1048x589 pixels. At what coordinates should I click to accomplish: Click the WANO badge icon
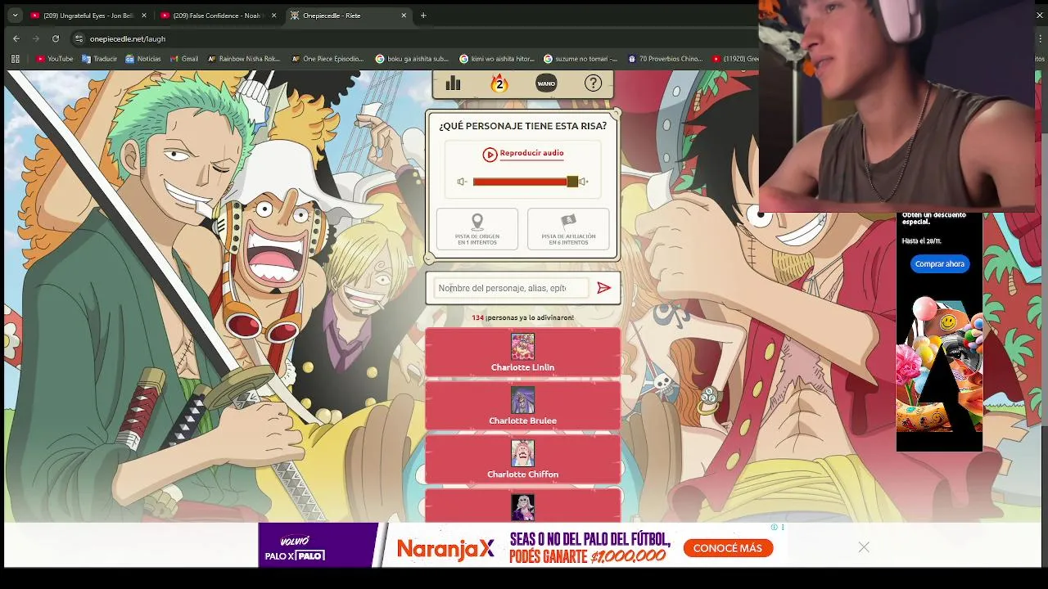click(x=546, y=83)
